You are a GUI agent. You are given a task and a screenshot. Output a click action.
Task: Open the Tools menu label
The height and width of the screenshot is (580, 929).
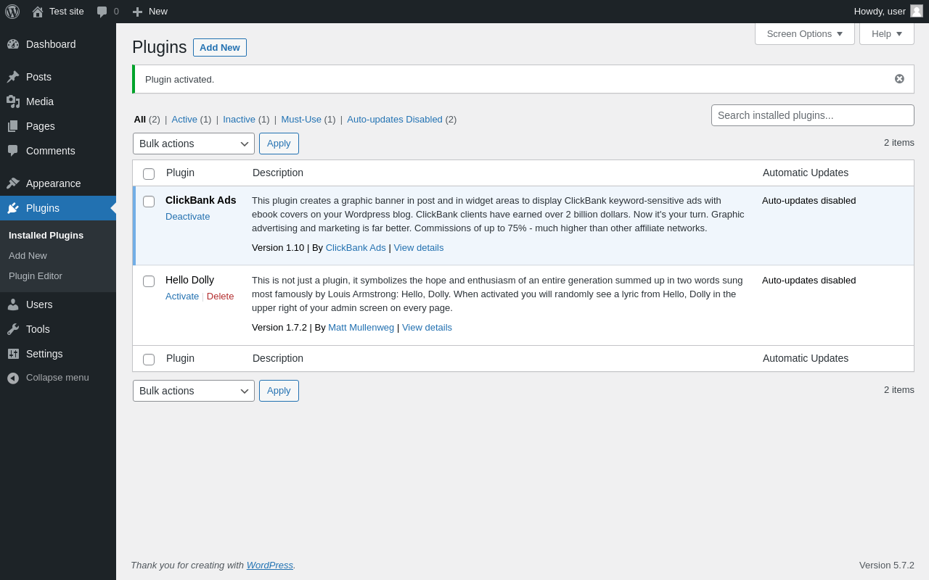click(38, 329)
